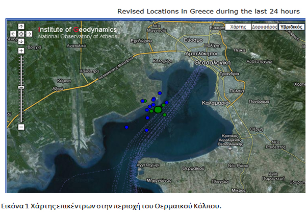Pan the map up with the arrow
This screenshot has width=306, height=217.
[x=21, y=27]
